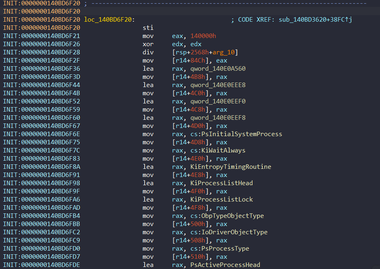Open PsActiveProcessHead symbol

tap(225, 265)
